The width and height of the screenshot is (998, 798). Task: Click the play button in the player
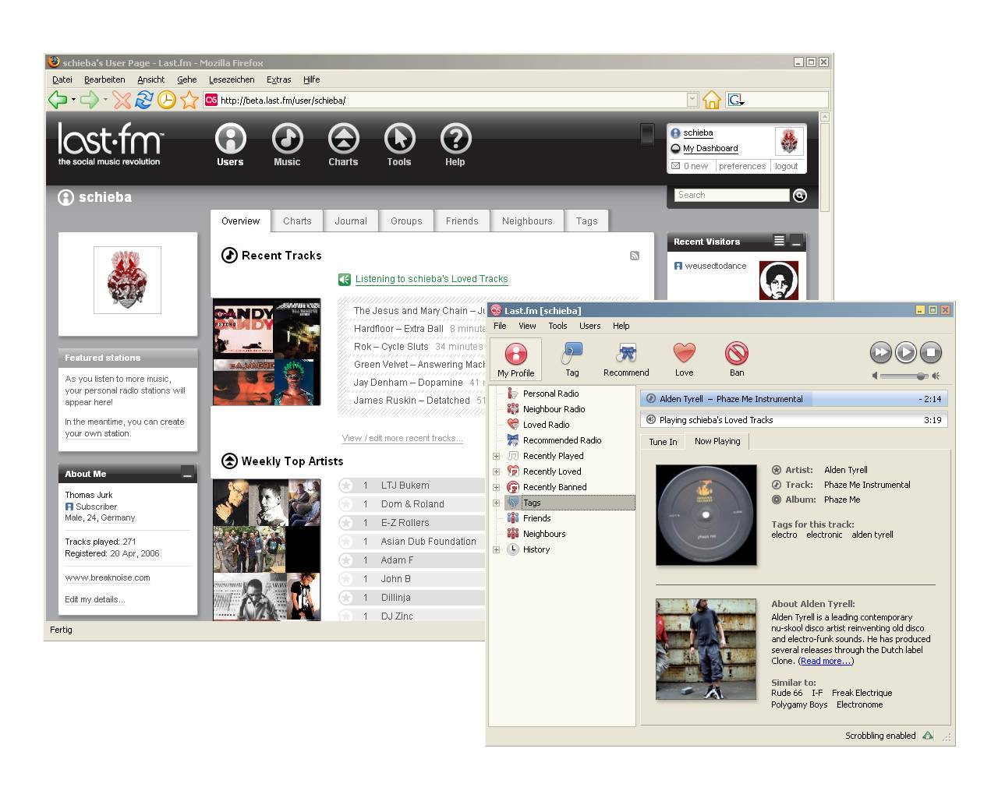[906, 352]
